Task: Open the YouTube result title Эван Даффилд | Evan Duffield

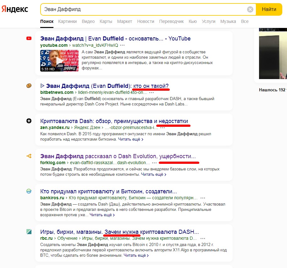Action: tap(115, 39)
